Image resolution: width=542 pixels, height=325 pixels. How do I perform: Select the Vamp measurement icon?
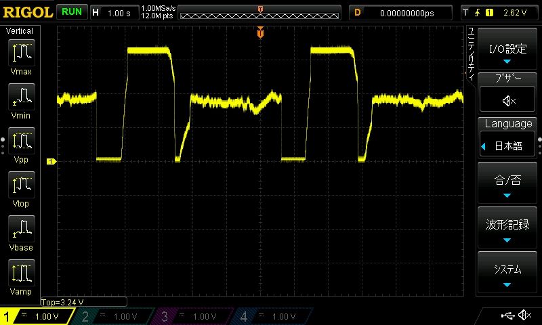tap(22, 273)
